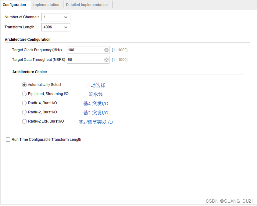Click the 自动选择 annotation link
This screenshot has width=257, height=206.
pyautogui.click(x=96, y=85)
